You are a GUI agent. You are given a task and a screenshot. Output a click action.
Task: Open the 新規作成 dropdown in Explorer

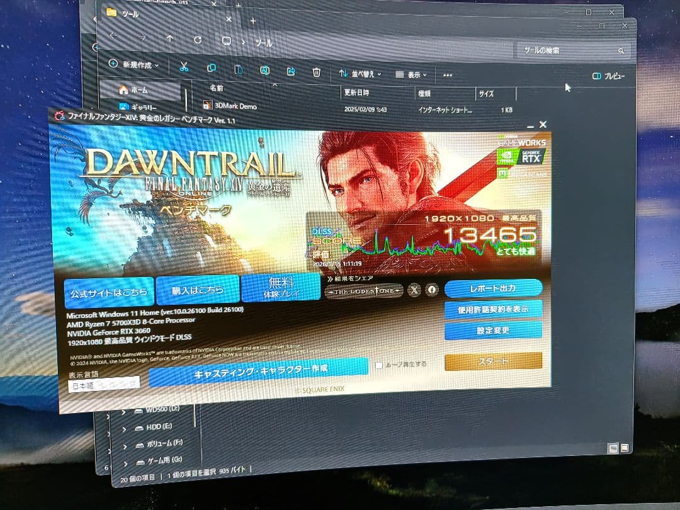(x=133, y=65)
